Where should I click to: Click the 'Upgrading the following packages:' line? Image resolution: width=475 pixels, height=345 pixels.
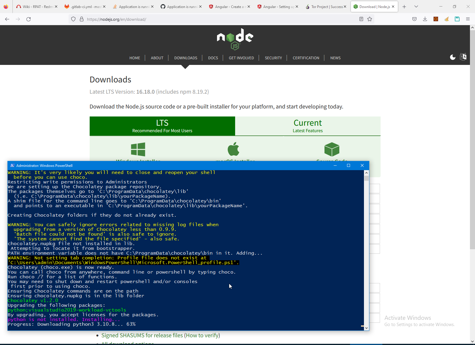click(56, 305)
